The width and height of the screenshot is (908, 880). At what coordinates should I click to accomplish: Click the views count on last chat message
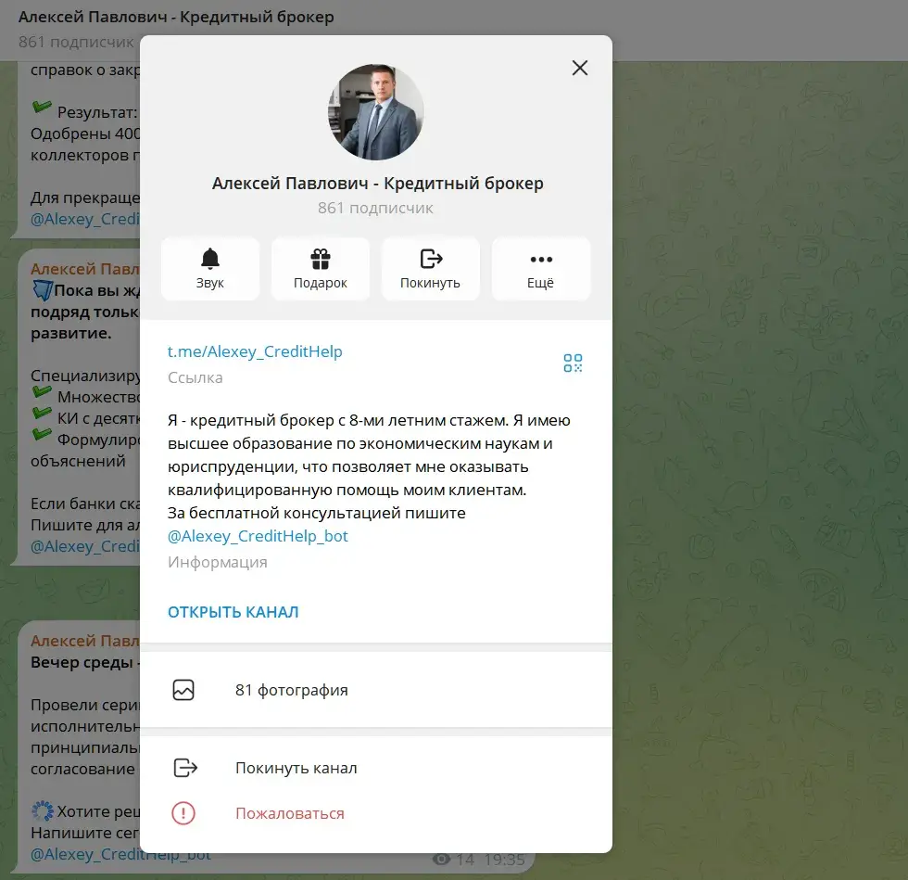tap(453, 859)
